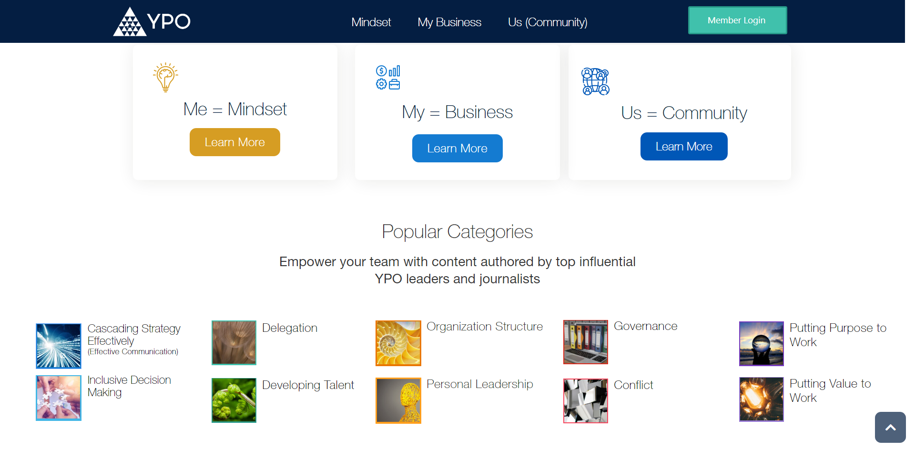Open the My Business menu item
The image size is (915, 449).
click(449, 22)
